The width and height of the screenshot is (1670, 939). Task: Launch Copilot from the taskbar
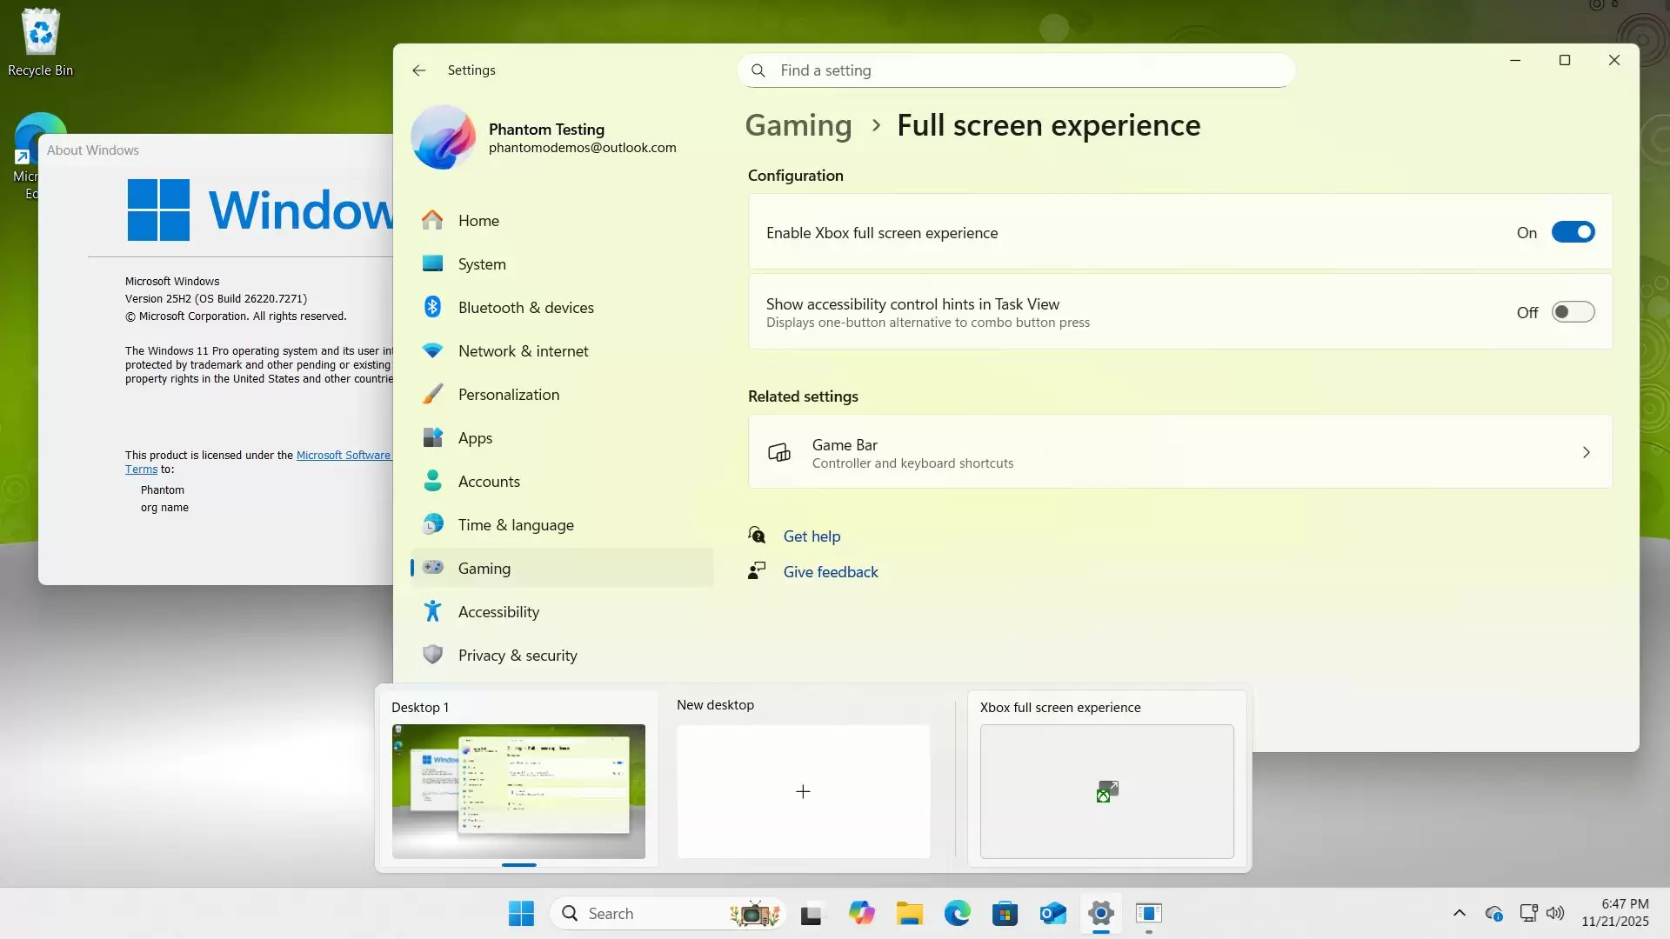coord(861,913)
